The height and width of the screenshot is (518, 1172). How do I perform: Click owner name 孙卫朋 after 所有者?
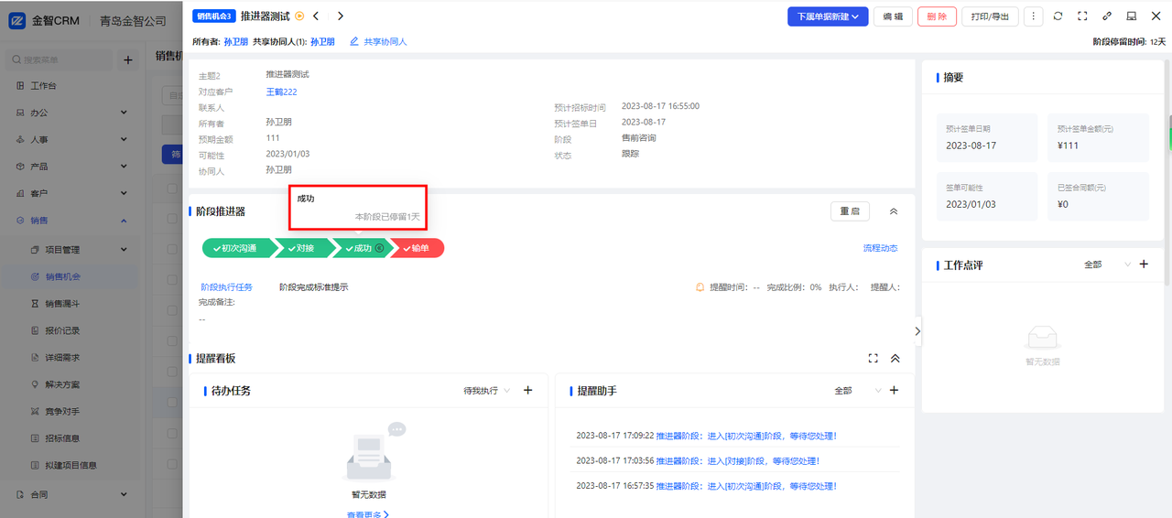(x=236, y=42)
